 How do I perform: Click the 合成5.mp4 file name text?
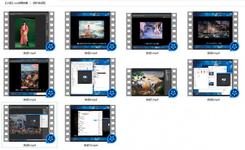coord(29,100)
